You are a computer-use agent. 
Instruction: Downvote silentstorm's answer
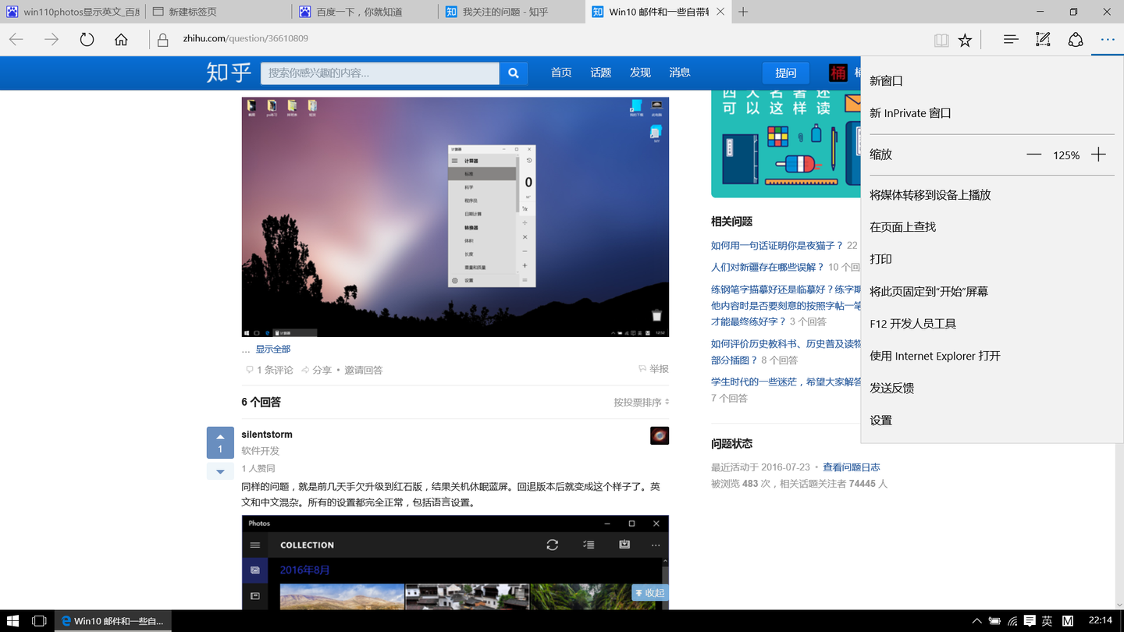[219, 470]
